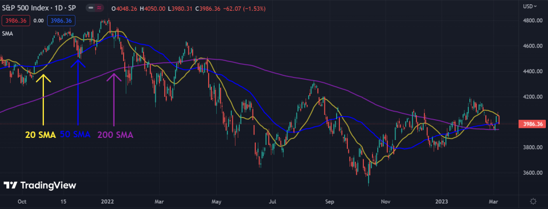Click the open value O4048.26
548x209 pixels.
[x=124, y=8]
